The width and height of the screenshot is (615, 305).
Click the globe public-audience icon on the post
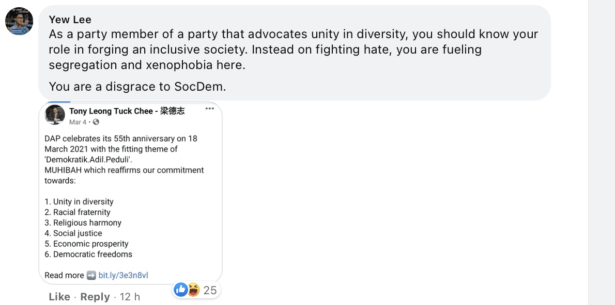96,122
